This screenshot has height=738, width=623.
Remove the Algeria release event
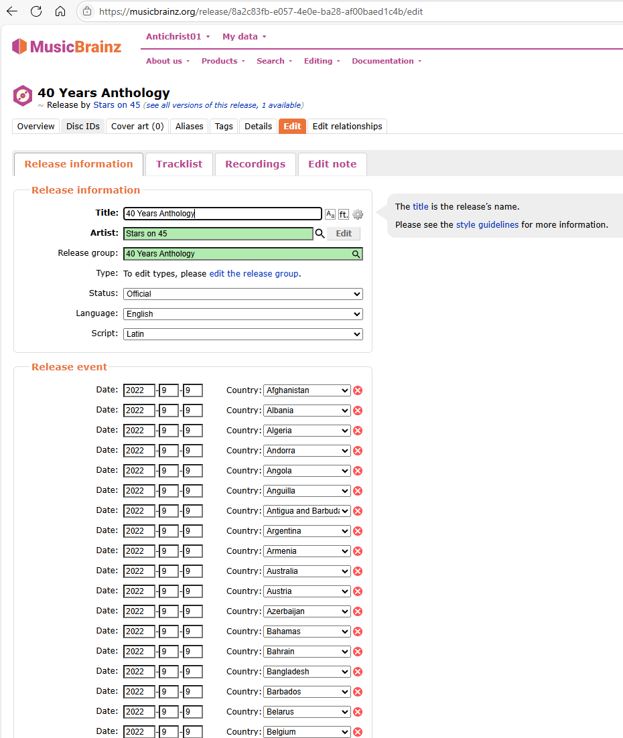tap(358, 431)
